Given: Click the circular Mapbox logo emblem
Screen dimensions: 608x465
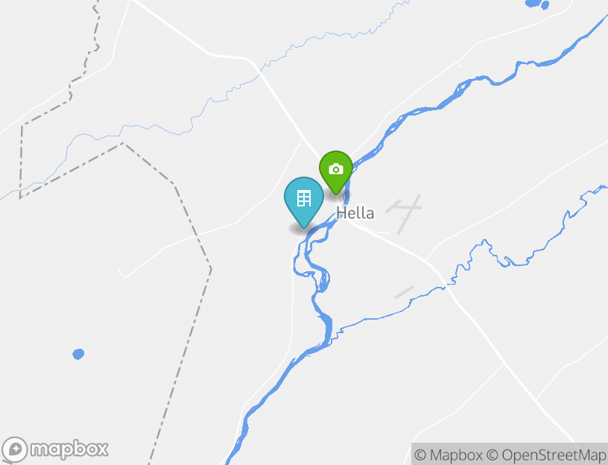Looking at the screenshot, I should click(15, 449).
